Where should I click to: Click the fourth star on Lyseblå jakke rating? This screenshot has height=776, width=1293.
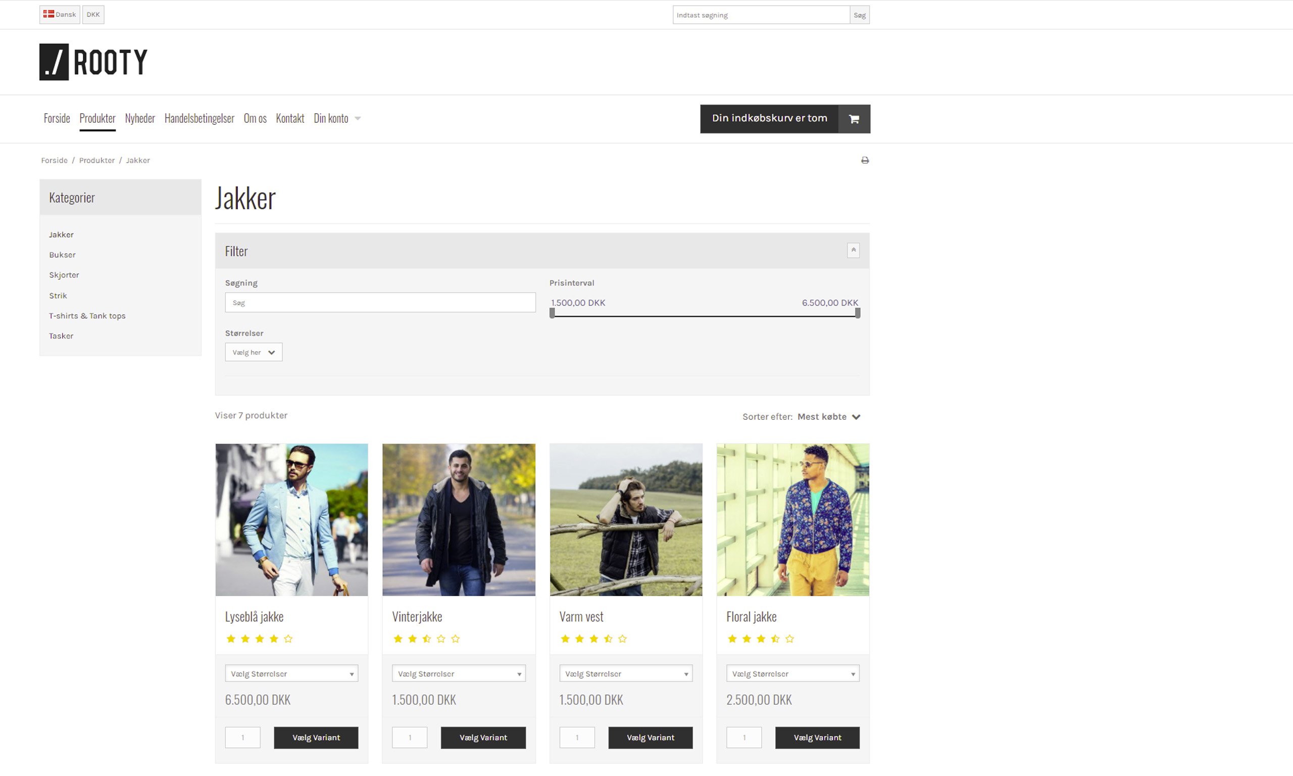click(274, 639)
